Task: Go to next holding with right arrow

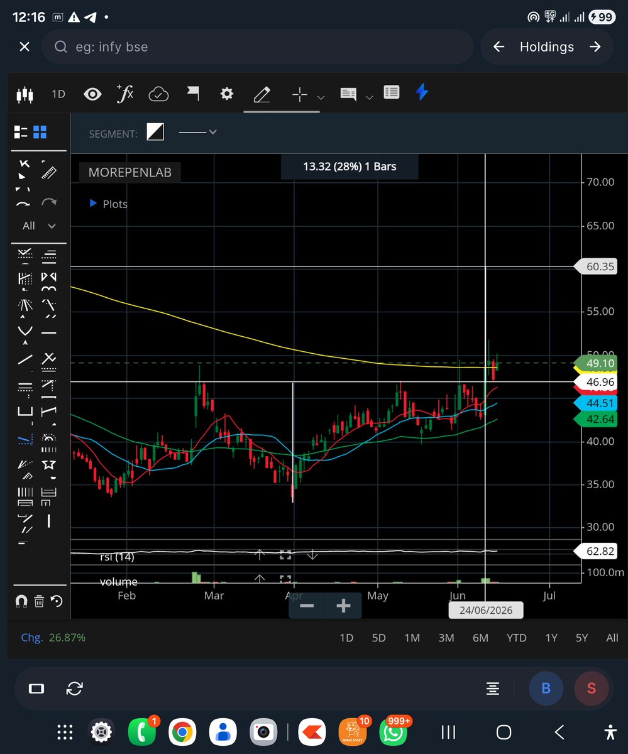Action: [x=595, y=47]
